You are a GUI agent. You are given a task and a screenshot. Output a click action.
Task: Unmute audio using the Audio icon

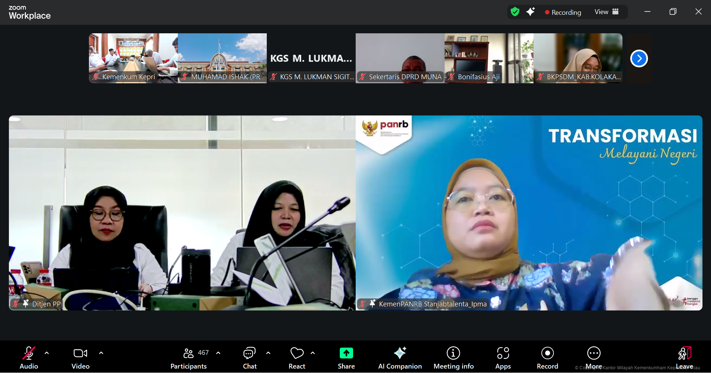[29, 353]
